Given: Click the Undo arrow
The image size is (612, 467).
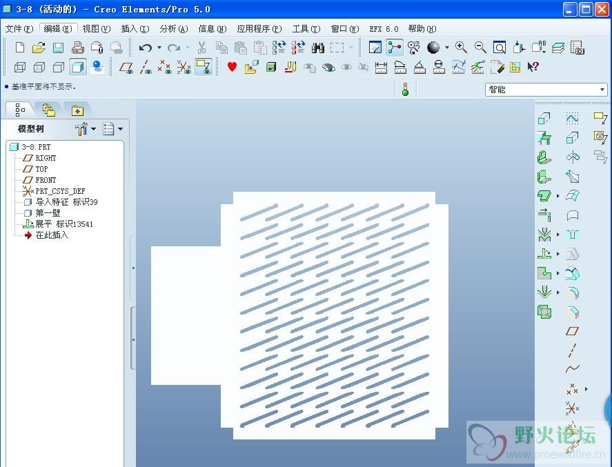Looking at the screenshot, I should point(145,48).
